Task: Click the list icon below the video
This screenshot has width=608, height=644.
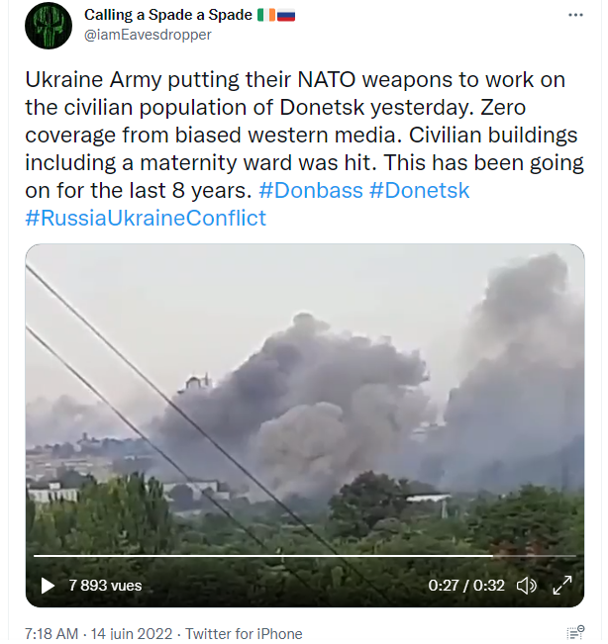Action: tap(575, 633)
